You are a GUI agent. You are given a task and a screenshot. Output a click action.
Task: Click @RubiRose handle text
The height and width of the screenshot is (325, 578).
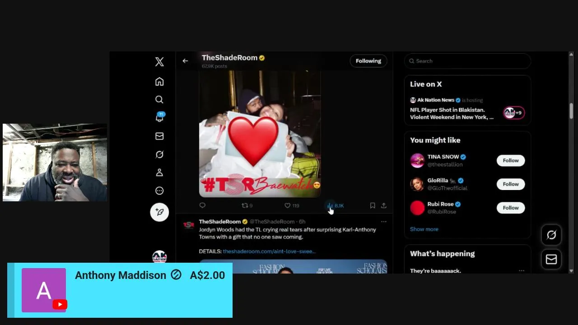coord(442,212)
